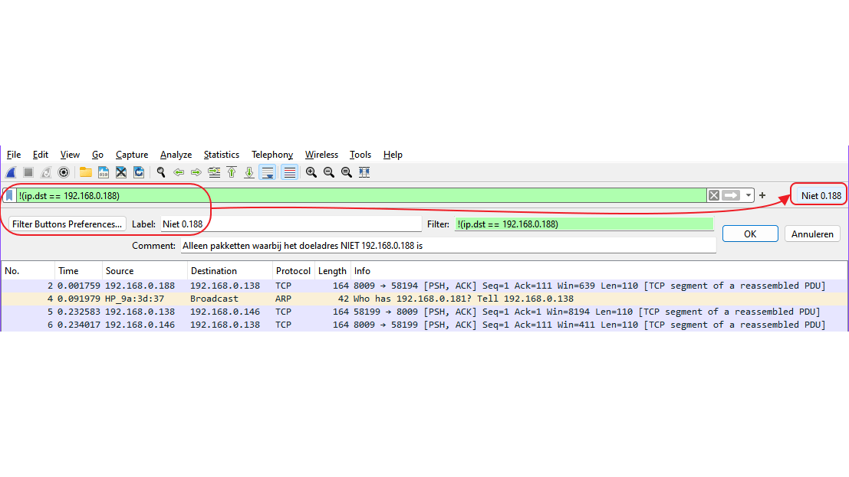The image size is (849, 477).
Task: Stop the running capture
Action: 28,172
